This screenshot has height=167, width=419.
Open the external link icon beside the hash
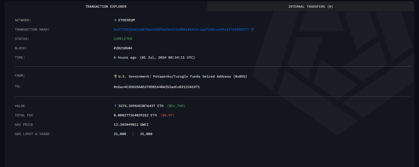point(252,29)
